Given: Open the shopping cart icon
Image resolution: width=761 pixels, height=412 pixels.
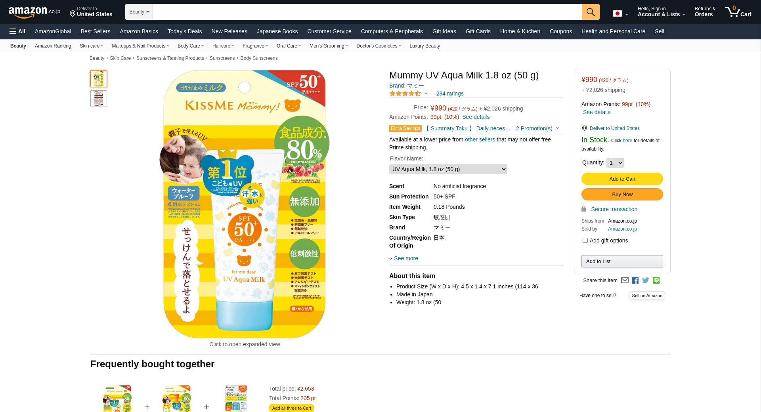Looking at the screenshot, I should coord(738,12).
